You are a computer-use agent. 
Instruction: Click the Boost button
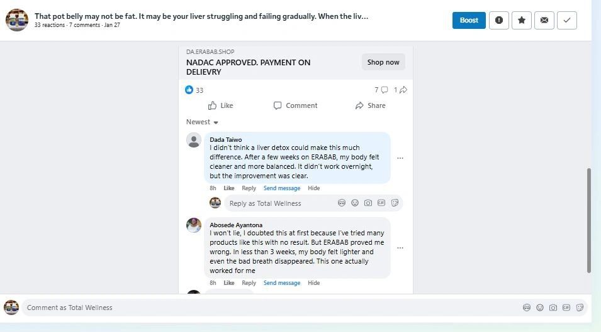469,20
